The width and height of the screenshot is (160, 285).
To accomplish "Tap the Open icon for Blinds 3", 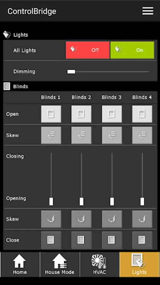I will point(112,114).
